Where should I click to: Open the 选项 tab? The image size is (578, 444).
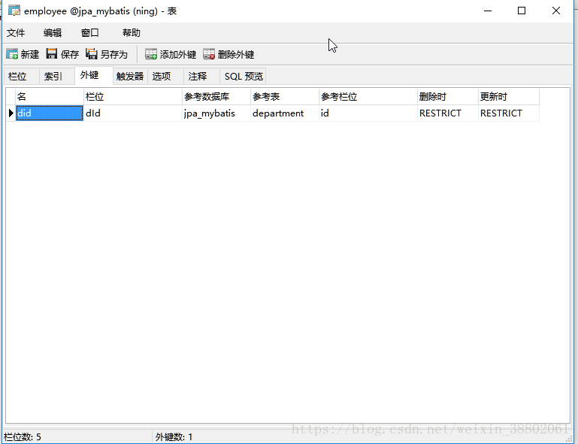pyautogui.click(x=165, y=77)
